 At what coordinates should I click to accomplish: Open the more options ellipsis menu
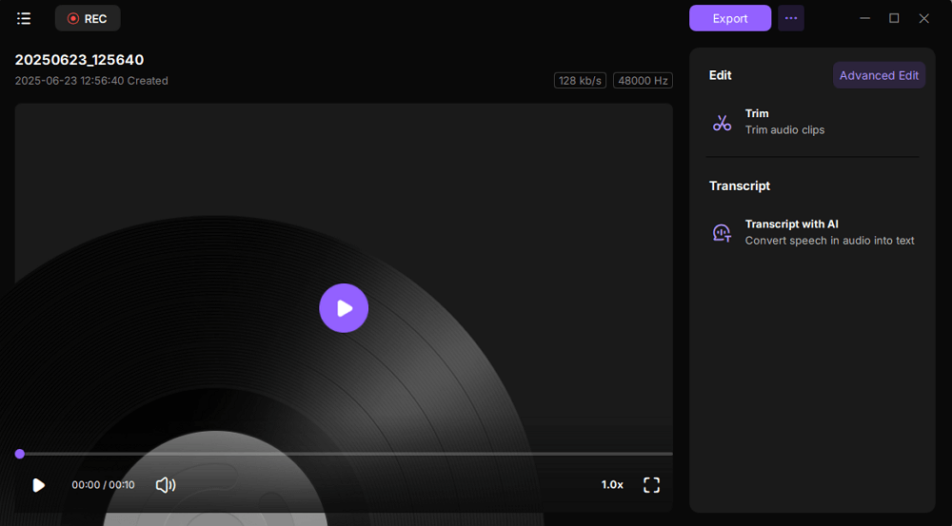pyautogui.click(x=790, y=18)
